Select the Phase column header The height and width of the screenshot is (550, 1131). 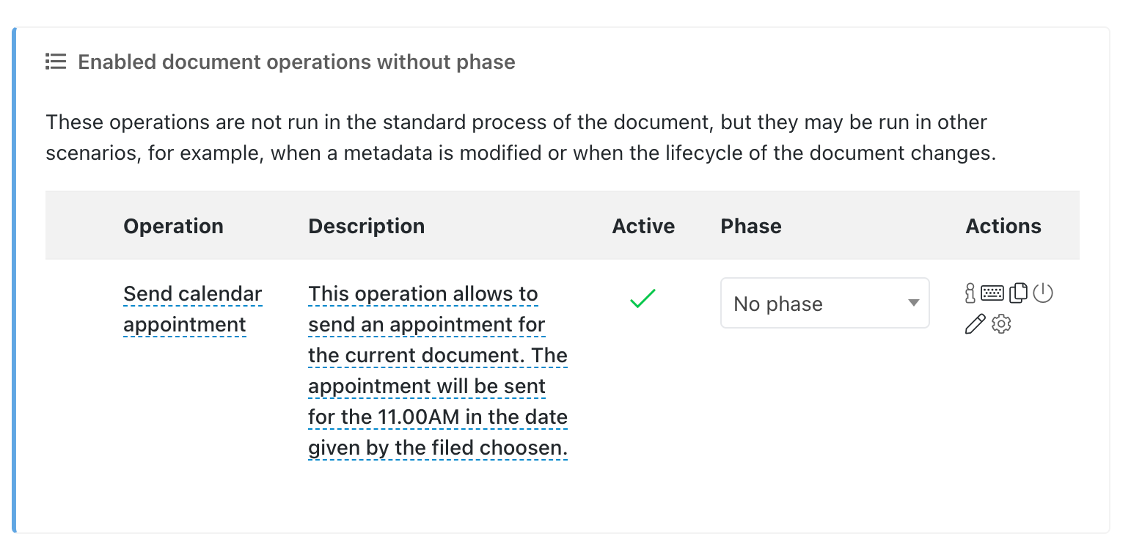click(x=751, y=226)
